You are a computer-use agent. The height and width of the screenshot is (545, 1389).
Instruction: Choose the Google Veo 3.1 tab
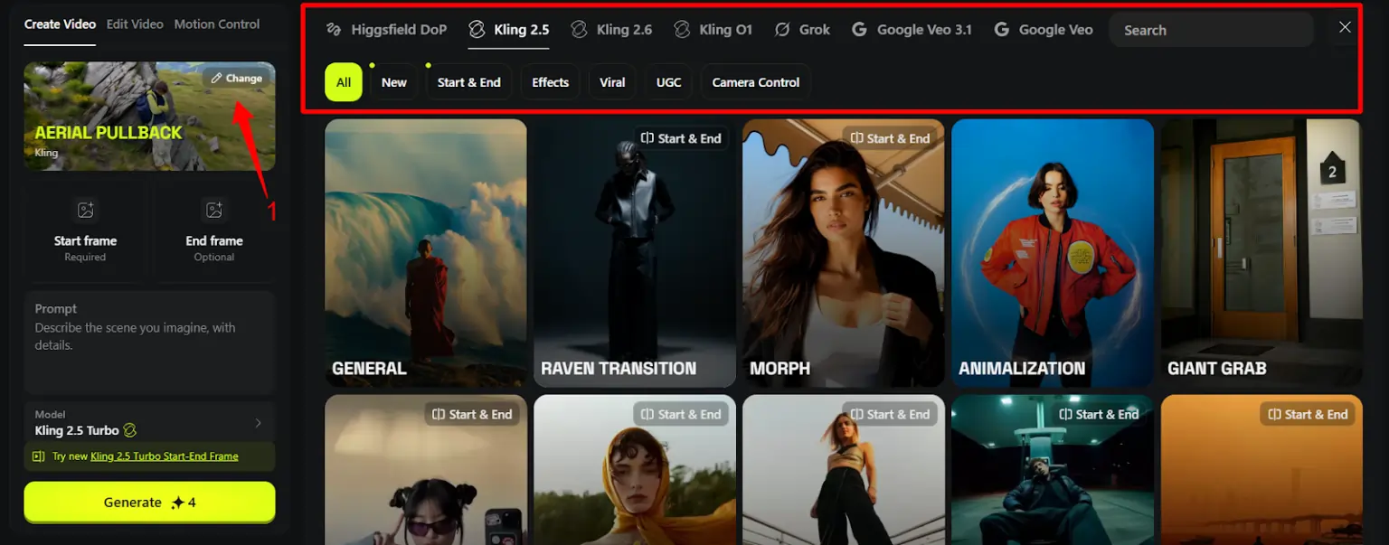point(912,30)
